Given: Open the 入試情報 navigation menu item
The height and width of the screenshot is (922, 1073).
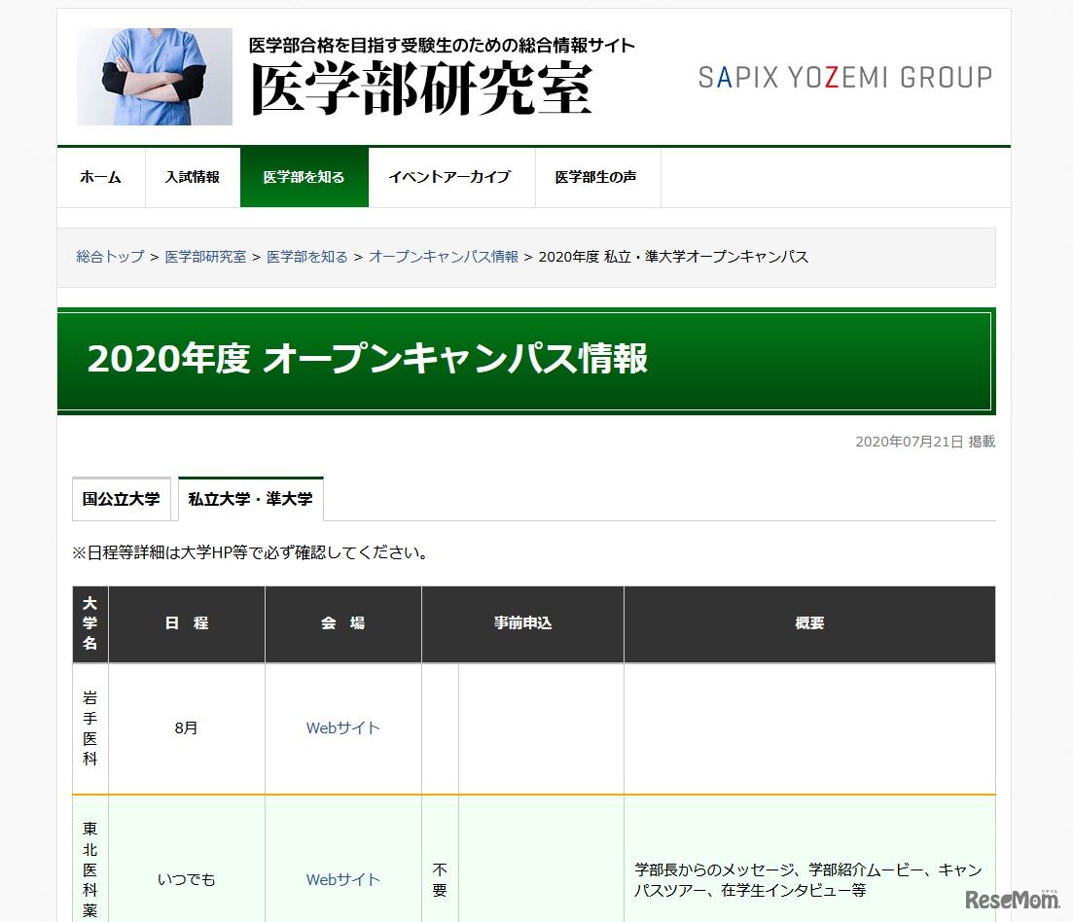Looking at the screenshot, I should coord(192,177).
